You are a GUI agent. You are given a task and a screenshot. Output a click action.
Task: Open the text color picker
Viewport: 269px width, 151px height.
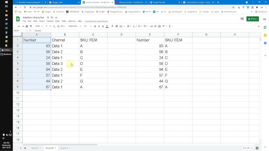(107, 26)
